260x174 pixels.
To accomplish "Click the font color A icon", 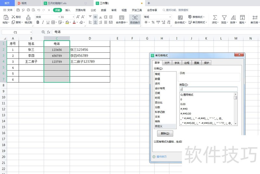I will [74, 22].
